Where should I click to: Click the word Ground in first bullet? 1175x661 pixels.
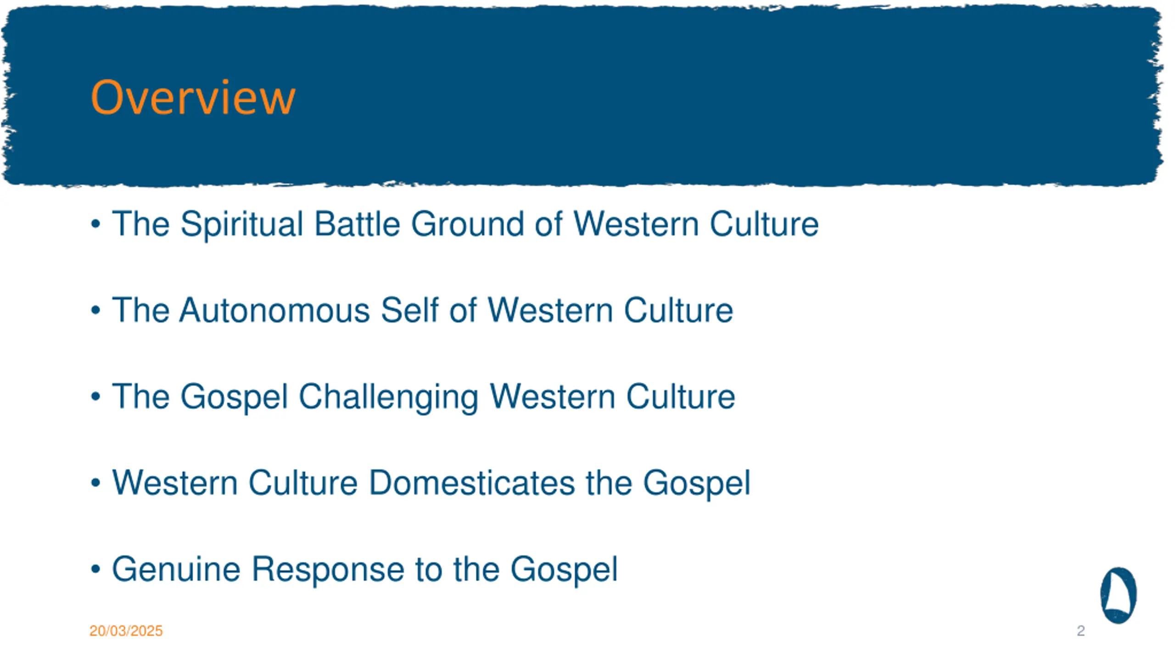[467, 224]
